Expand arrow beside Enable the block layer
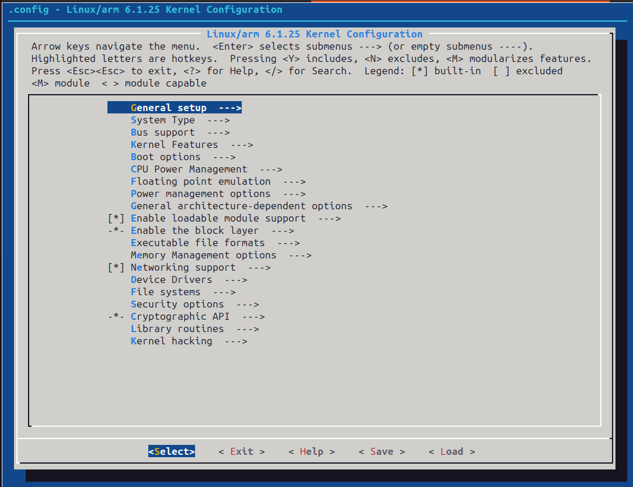The width and height of the screenshot is (633, 487). click(x=283, y=231)
